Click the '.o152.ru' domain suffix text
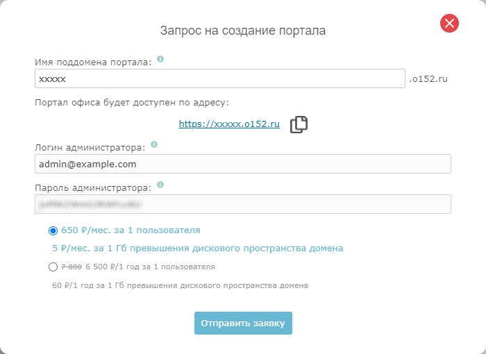The width and height of the screenshot is (486, 354). (428, 79)
